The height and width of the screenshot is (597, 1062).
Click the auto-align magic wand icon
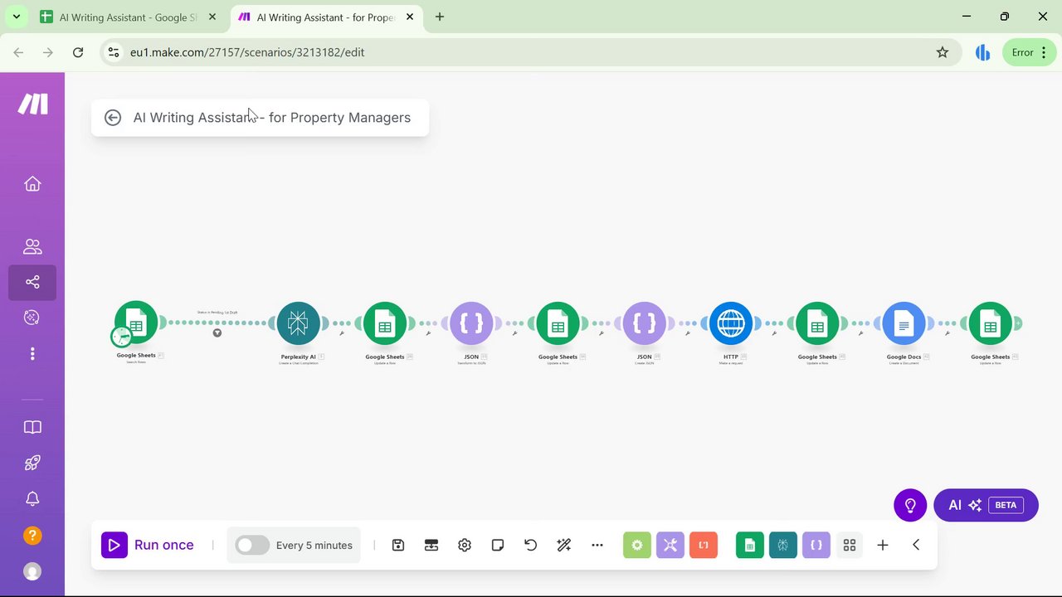click(x=564, y=545)
